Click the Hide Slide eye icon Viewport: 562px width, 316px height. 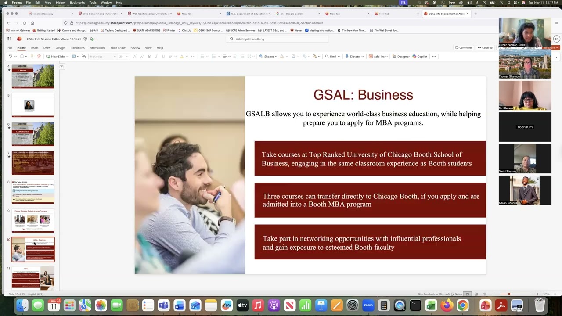tap(84, 57)
